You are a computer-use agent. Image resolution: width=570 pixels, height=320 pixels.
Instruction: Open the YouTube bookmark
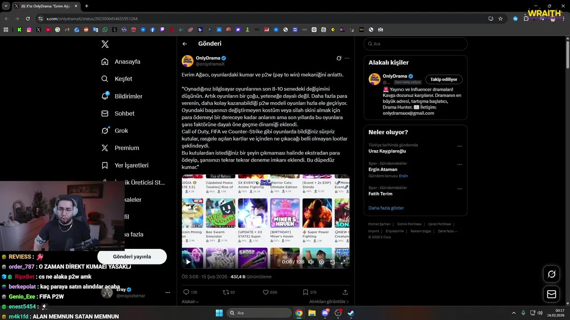click(48, 30)
